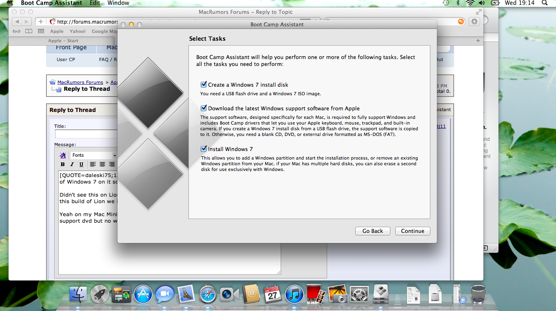Align message text right

112,164
